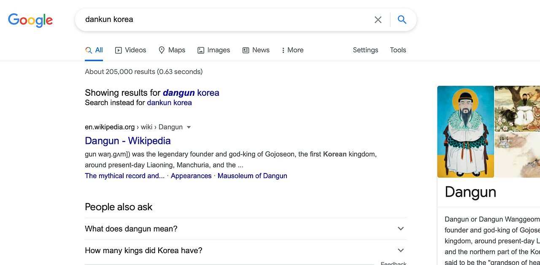Click corrected query link dangun korea
The image size is (540, 265).
click(191, 92)
